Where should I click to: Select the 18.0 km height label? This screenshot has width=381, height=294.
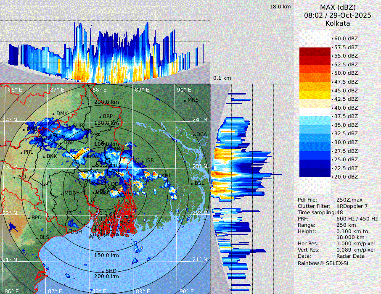point(280,7)
